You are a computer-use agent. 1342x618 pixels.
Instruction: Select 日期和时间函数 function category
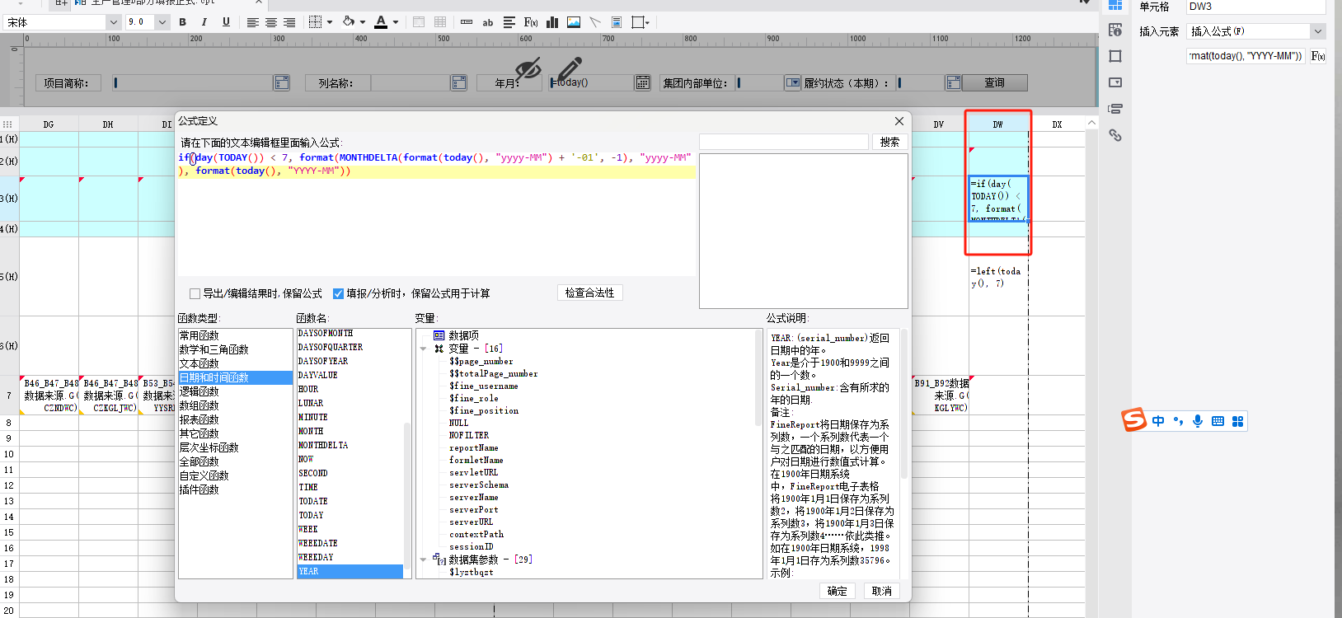[235, 377]
